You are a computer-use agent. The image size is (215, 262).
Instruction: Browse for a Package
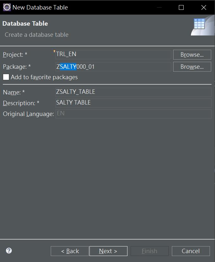[x=192, y=67]
